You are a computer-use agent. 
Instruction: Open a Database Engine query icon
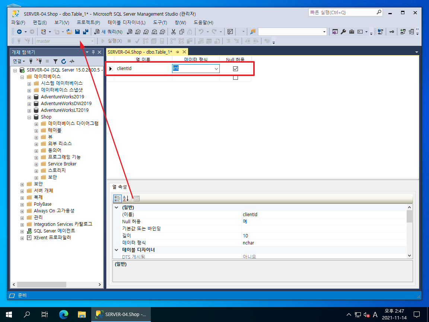click(x=130, y=32)
